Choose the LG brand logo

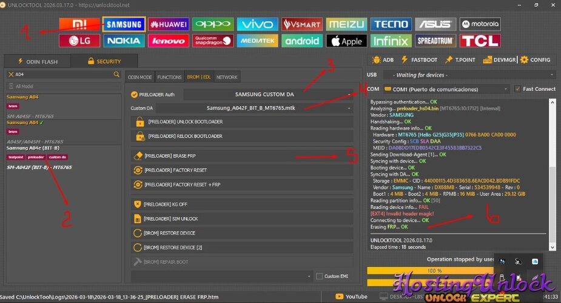(x=79, y=41)
